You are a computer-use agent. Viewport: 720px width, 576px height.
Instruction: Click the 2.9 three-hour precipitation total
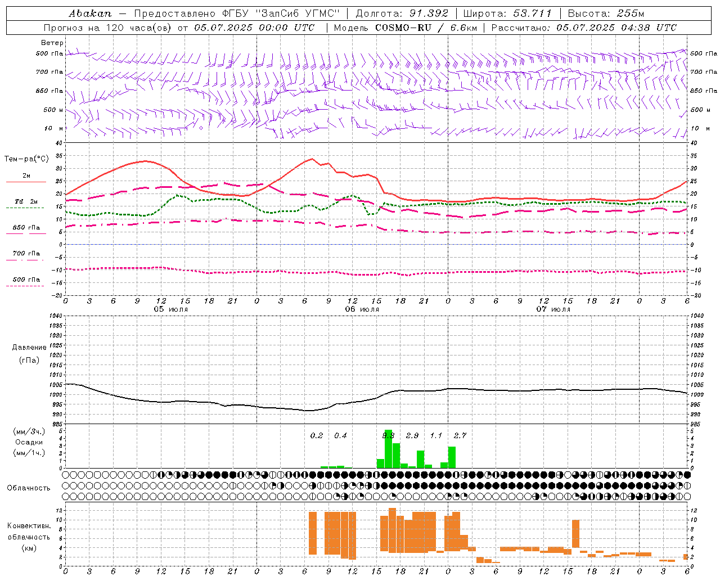(x=412, y=435)
